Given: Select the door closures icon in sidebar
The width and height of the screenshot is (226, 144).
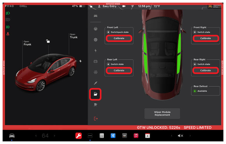Looking at the screenshot, I should click(x=95, y=94).
